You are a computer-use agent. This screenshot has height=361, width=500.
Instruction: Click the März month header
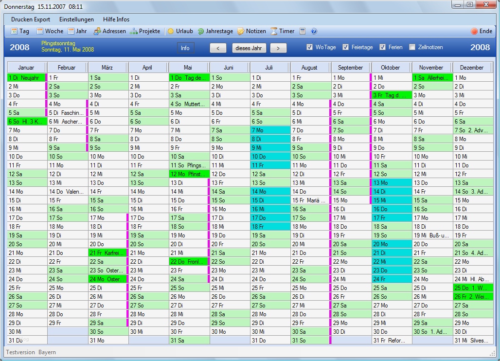pyautogui.click(x=107, y=67)
